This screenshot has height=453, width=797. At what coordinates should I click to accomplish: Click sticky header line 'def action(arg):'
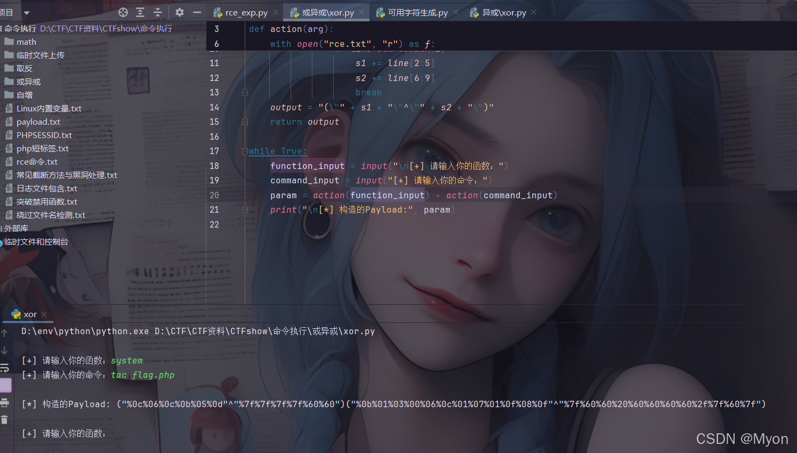pyautogui.click(x=291, y=29)
